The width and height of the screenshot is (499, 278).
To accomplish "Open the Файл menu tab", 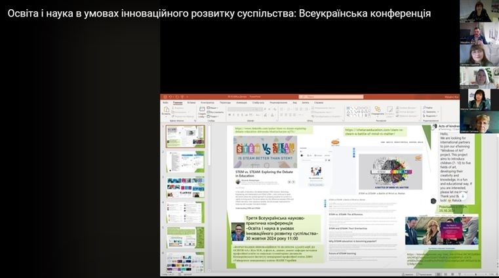I will pyautogui.click(x=165, y=102).
